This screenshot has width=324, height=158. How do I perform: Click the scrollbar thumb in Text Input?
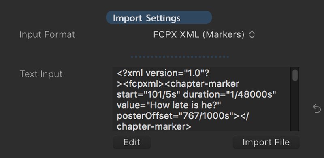click(x=295, y=75)
